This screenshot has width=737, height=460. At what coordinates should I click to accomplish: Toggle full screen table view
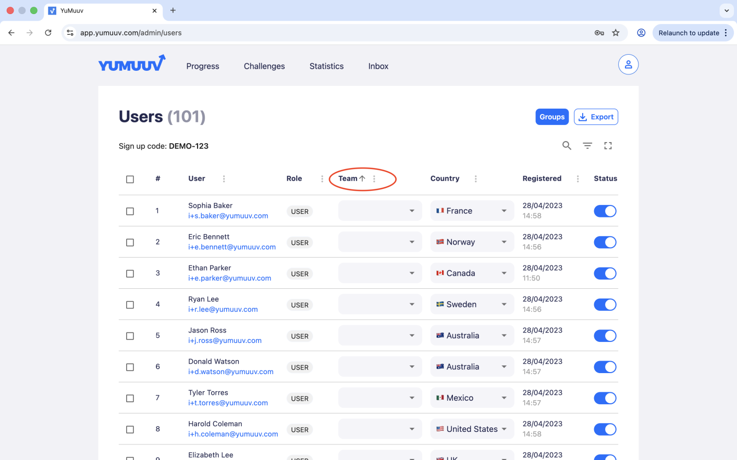608,146
